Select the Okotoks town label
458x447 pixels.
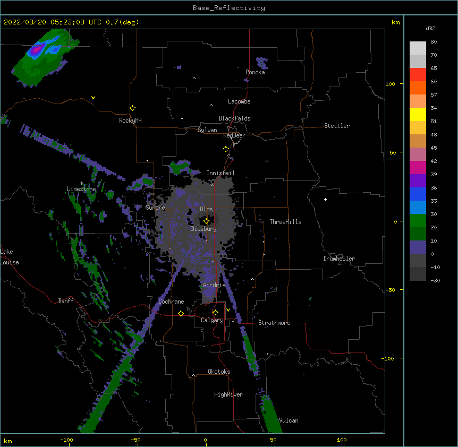point(219,372)
